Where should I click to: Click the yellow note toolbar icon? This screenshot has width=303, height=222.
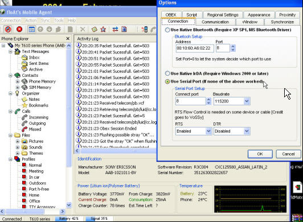point(95,30)
